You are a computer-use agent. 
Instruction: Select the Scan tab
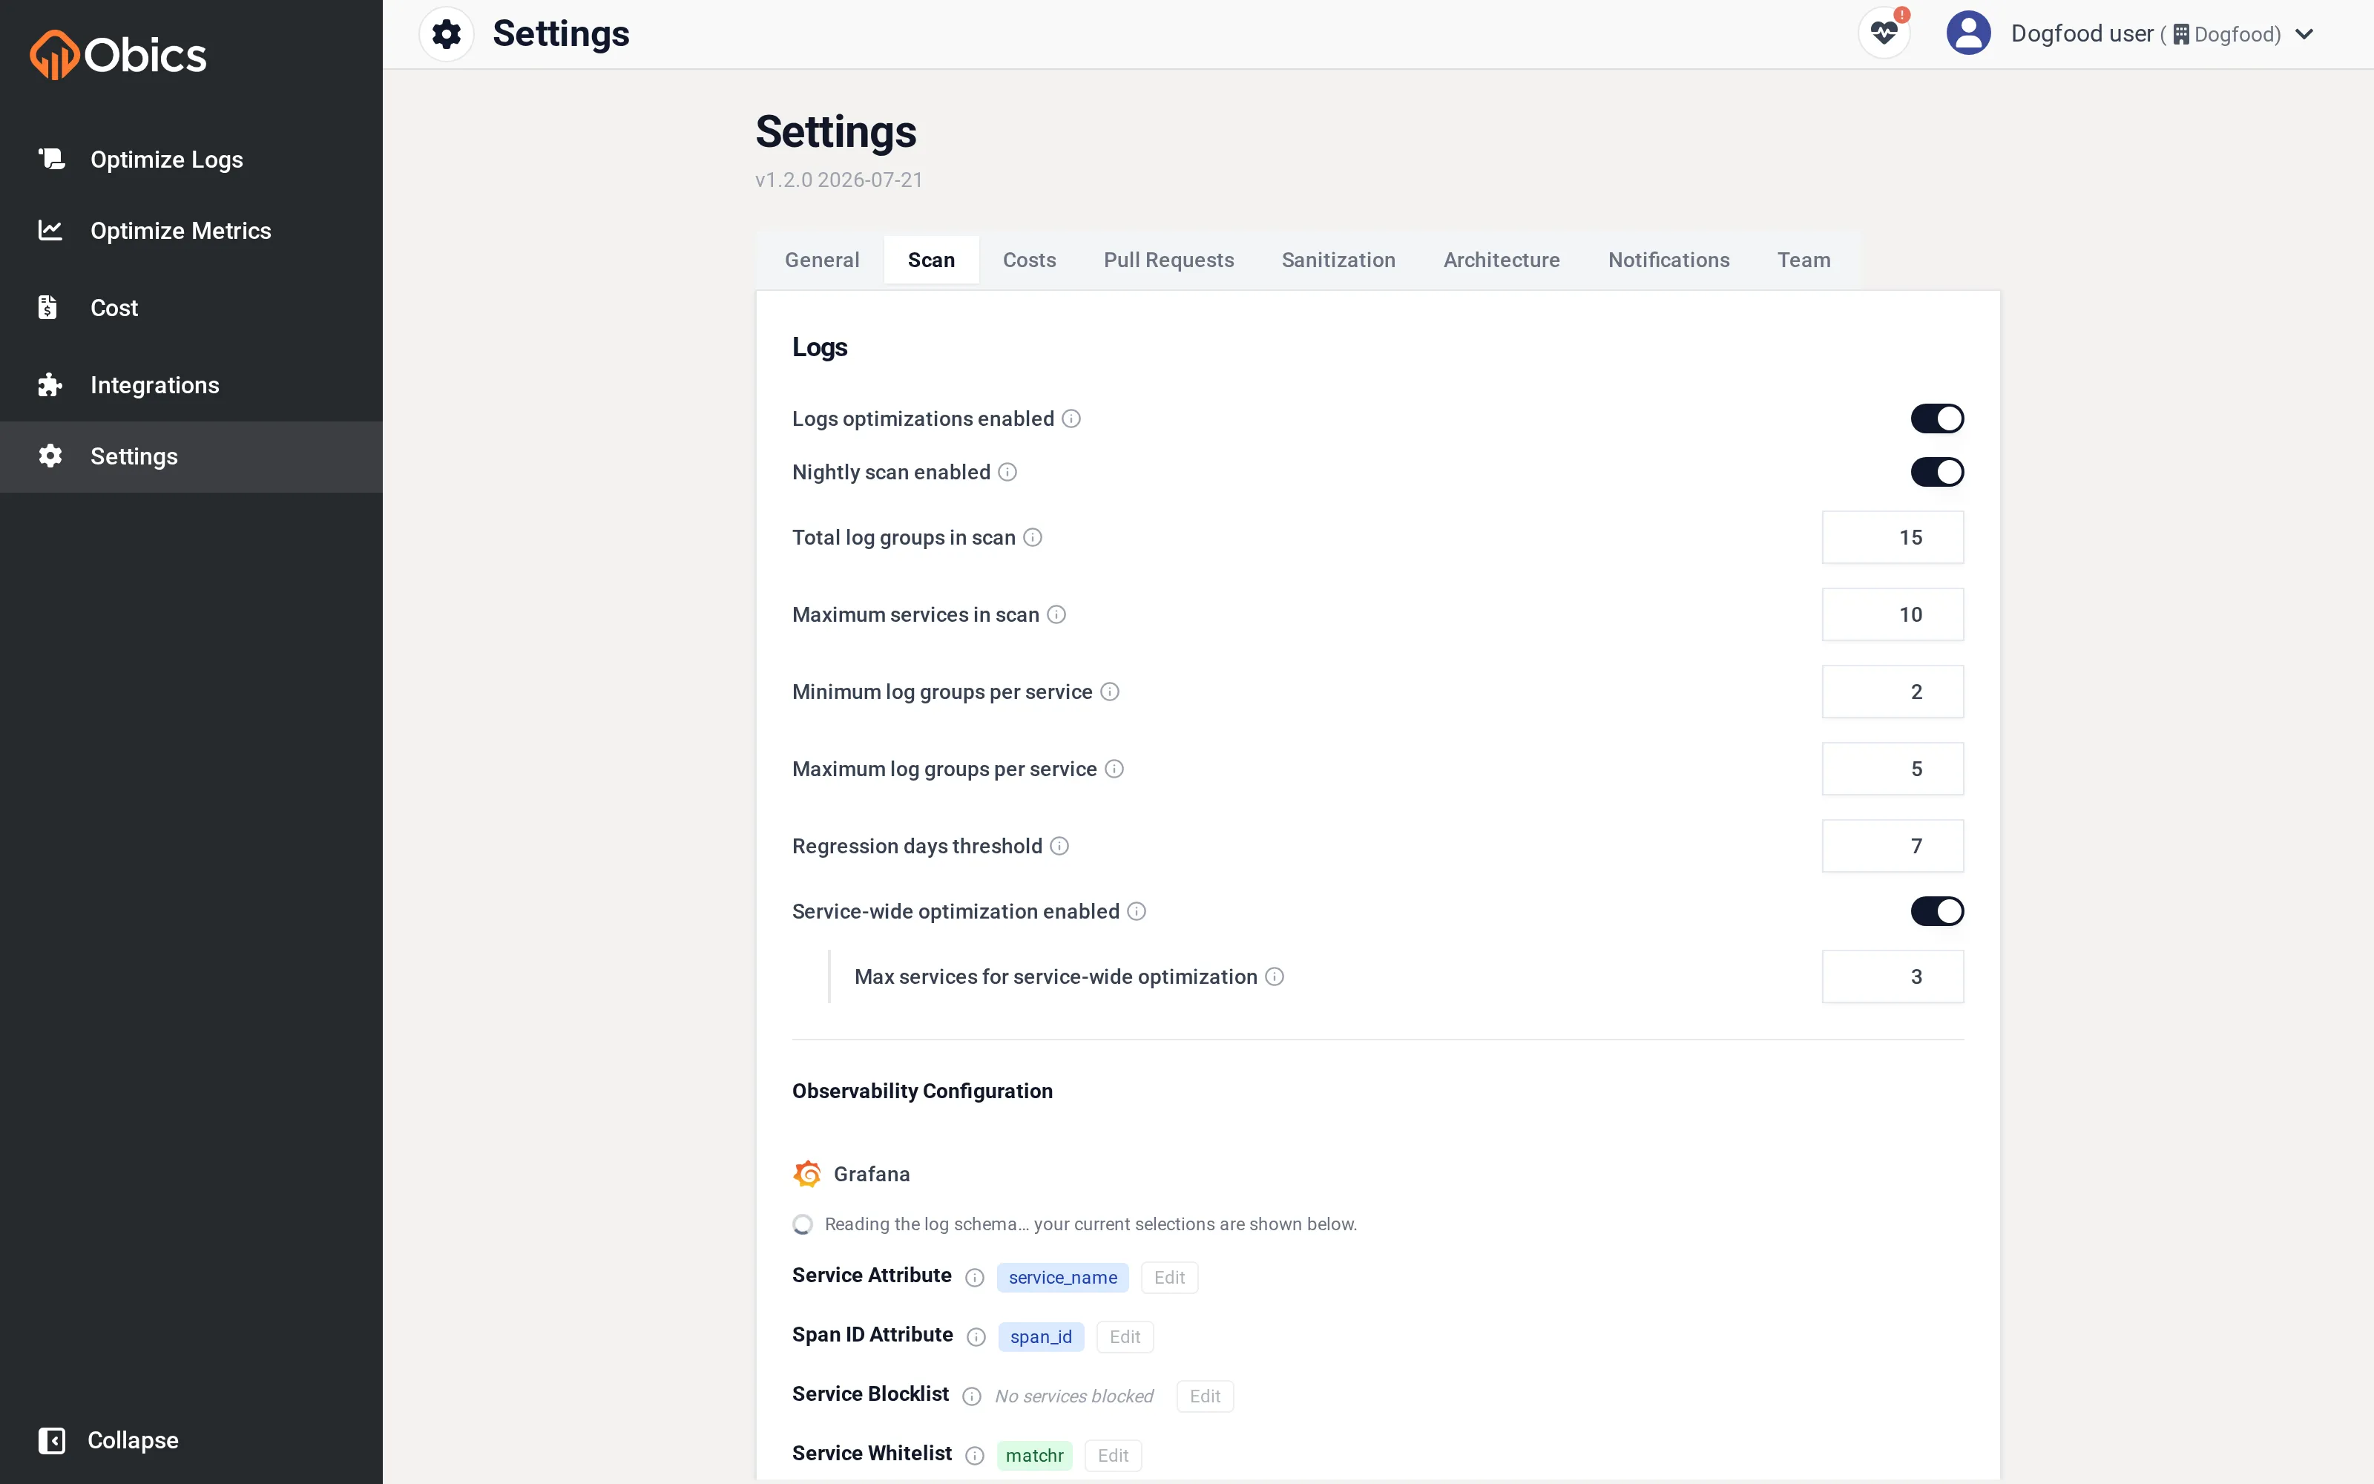coord(931,260)
